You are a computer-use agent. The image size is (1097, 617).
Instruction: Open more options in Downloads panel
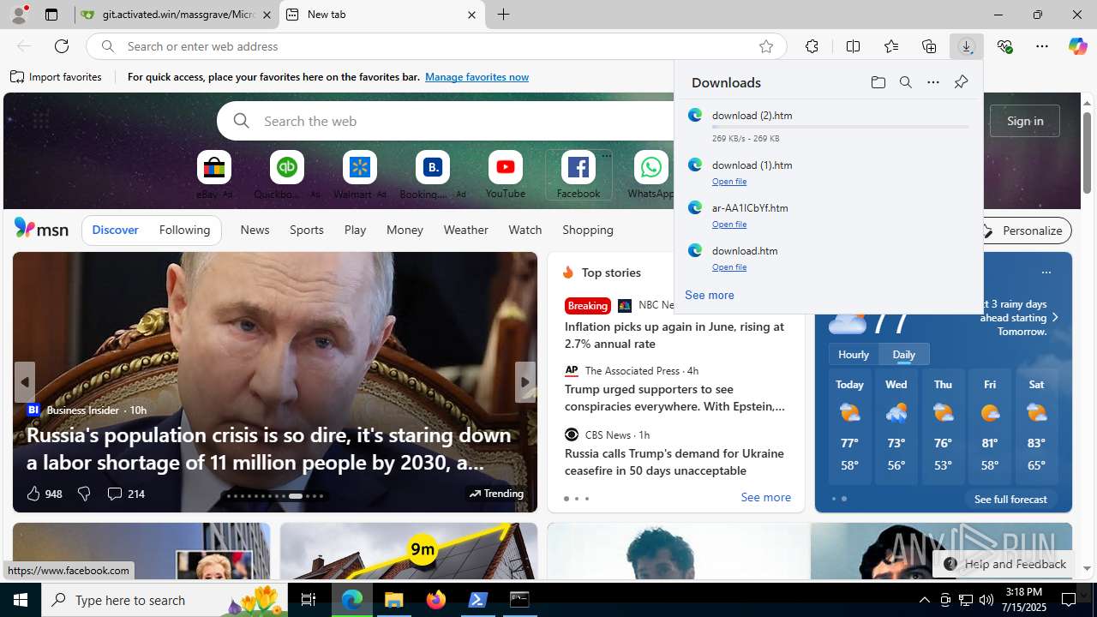click(932, 82)
